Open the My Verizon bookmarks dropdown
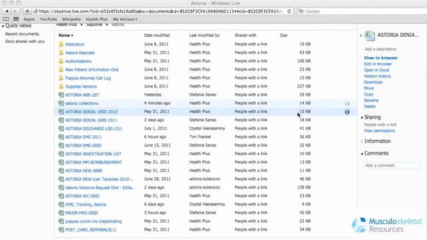 (125, 19)
